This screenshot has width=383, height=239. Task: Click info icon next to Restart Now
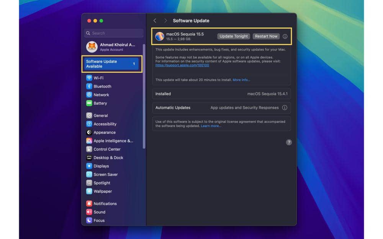point(285,36)
